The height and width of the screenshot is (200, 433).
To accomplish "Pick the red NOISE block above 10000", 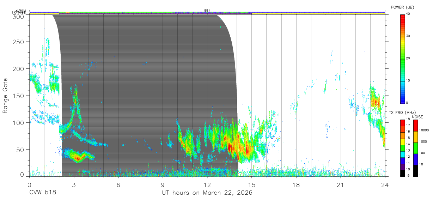I will [416, 126].
